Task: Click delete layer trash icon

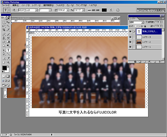Action: [160, 62]
